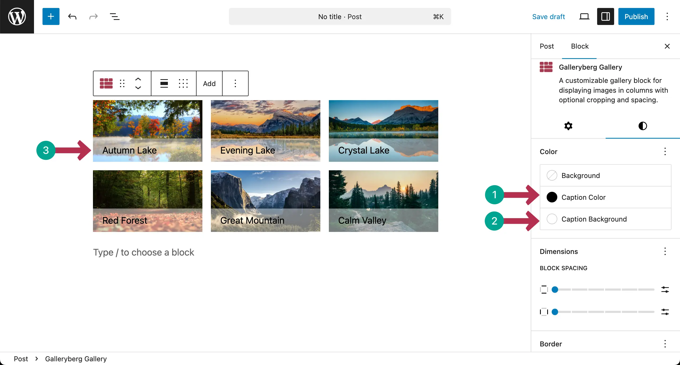Open the Color panel options menu

[665, 151]
